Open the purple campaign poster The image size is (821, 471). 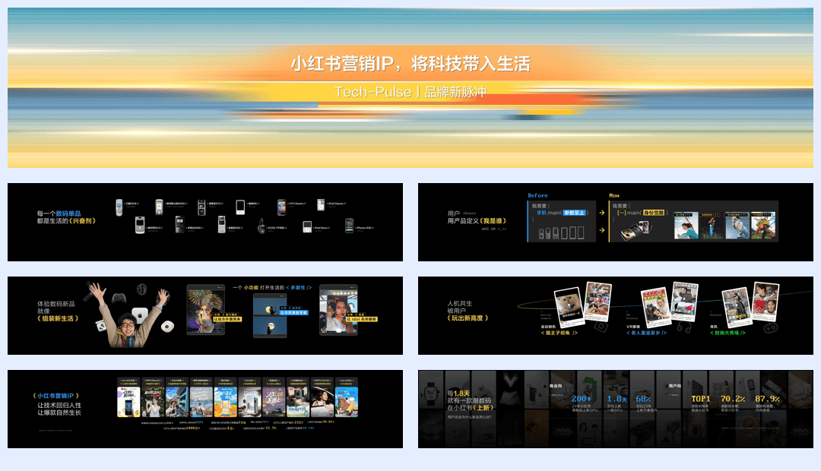pyautogui.click(x=274, y=401)
